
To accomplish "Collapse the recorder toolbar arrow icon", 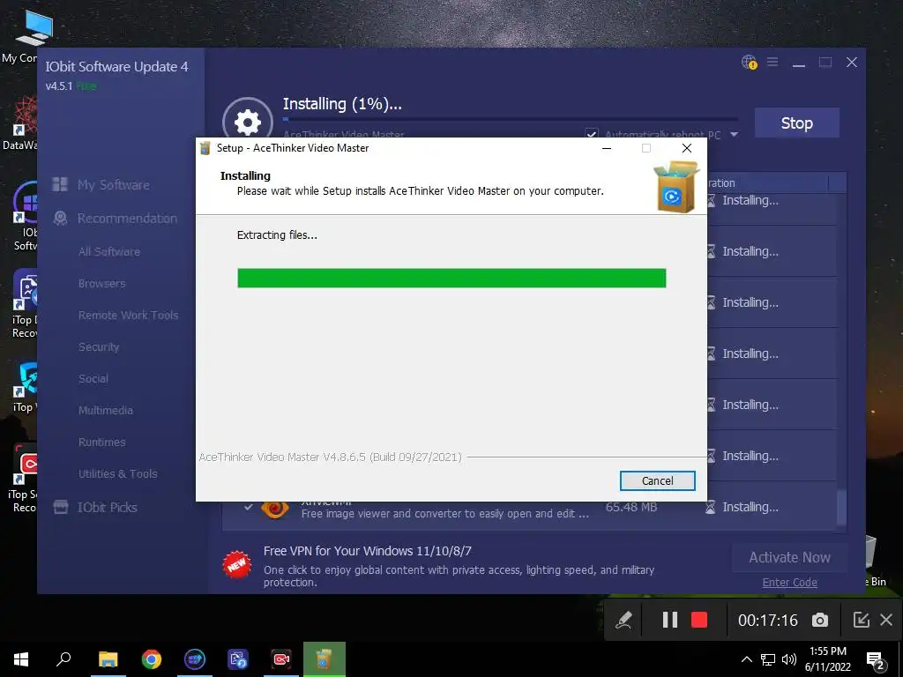I will pos(861,620).
